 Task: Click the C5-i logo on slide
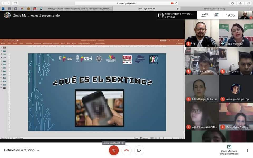tap(84, 58)
